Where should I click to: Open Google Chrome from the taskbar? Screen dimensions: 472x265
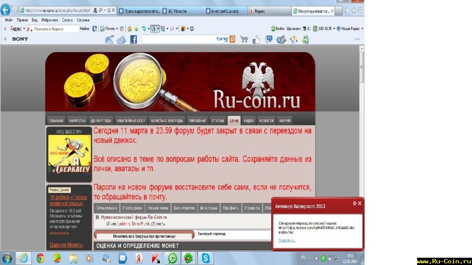[x=40, y=258]
